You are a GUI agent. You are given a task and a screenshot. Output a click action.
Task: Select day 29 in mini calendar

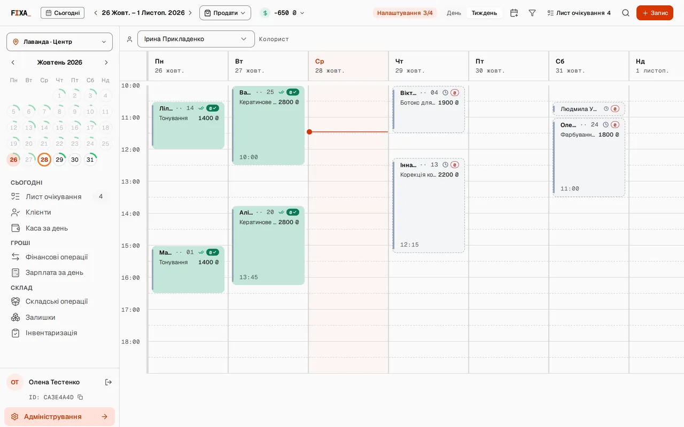(x=59, y=160)
